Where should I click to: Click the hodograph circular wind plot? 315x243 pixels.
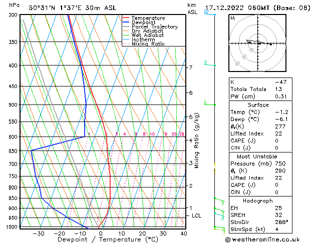tap(257, 43)
